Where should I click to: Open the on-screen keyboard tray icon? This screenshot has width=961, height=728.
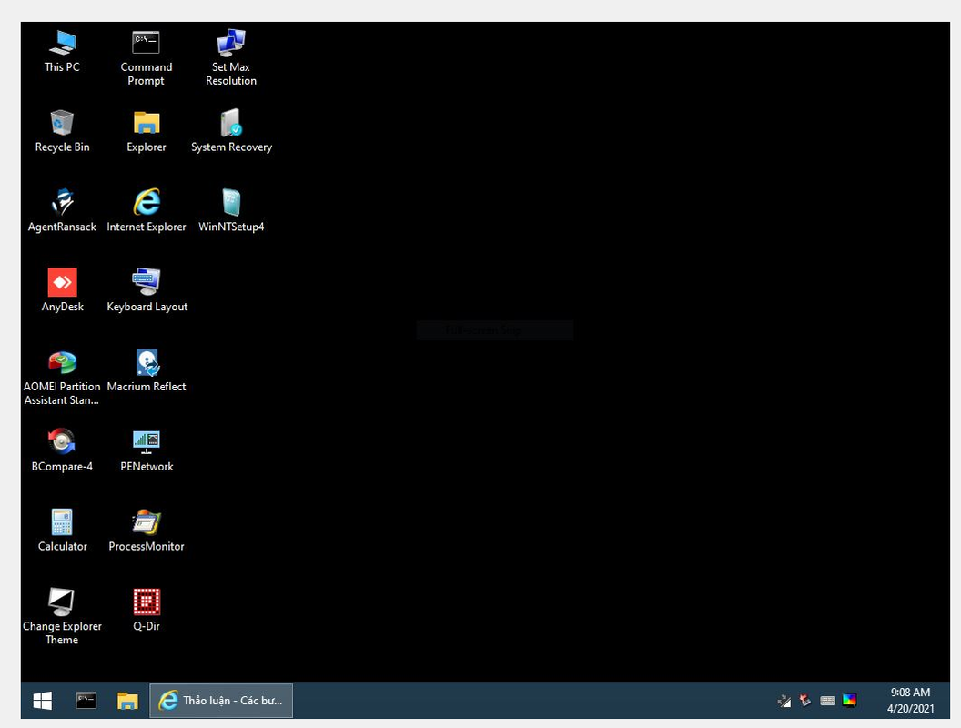[827, 701]
